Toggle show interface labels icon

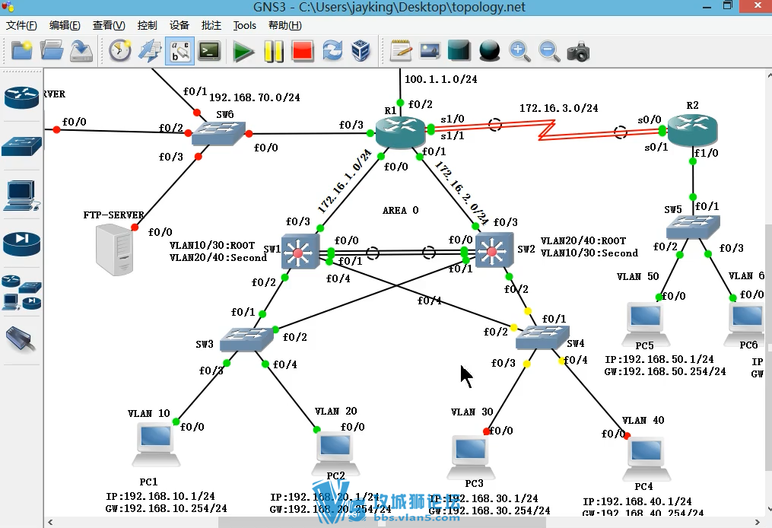coord(179,51)
